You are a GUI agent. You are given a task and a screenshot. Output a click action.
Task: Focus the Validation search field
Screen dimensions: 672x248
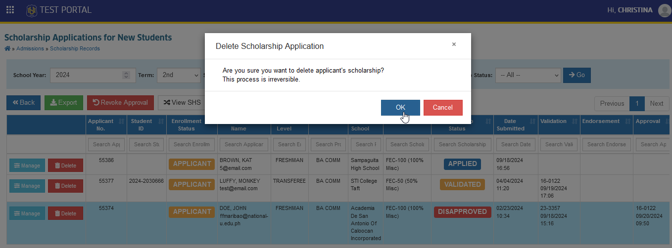(x=559, y=144)
